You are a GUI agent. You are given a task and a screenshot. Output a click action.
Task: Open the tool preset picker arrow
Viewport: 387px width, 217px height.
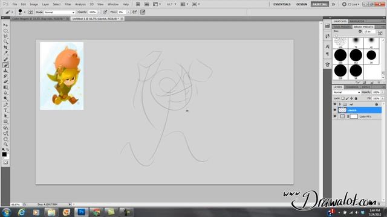[x=12, y=12]
